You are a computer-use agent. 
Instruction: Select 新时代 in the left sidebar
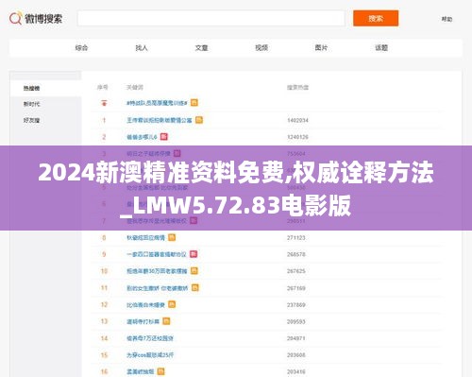[31, 104]
